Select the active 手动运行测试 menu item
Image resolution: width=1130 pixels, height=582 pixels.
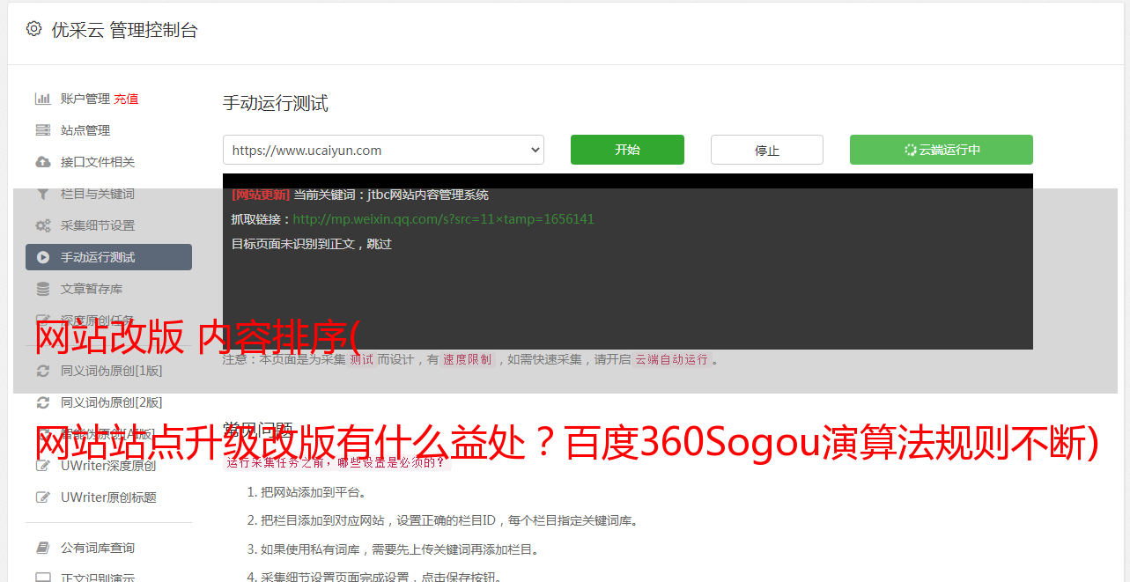coord(108,257)
